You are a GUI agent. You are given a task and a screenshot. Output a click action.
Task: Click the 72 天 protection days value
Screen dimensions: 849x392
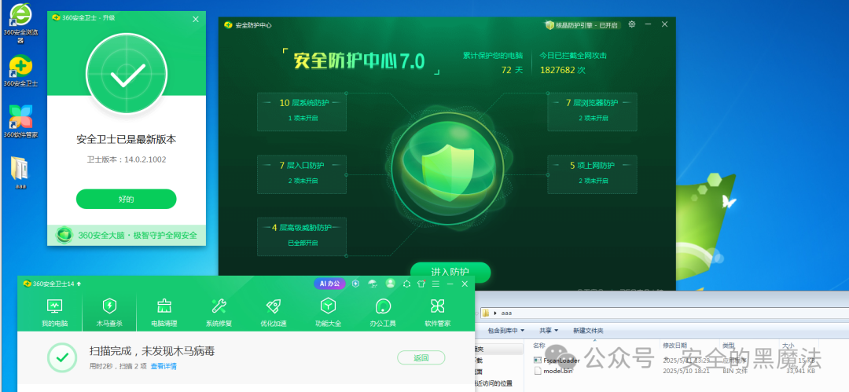(513, 70)
